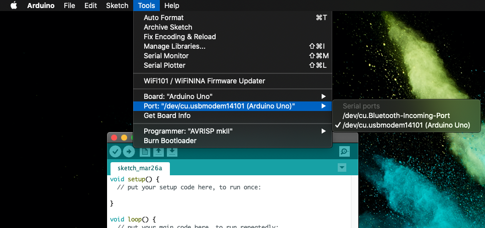
Task: Click Get Board Info
Action: pyautogui.click(x=167, y=116)
